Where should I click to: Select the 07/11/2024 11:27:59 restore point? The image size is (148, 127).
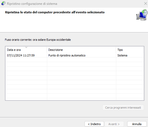[21, 55]
